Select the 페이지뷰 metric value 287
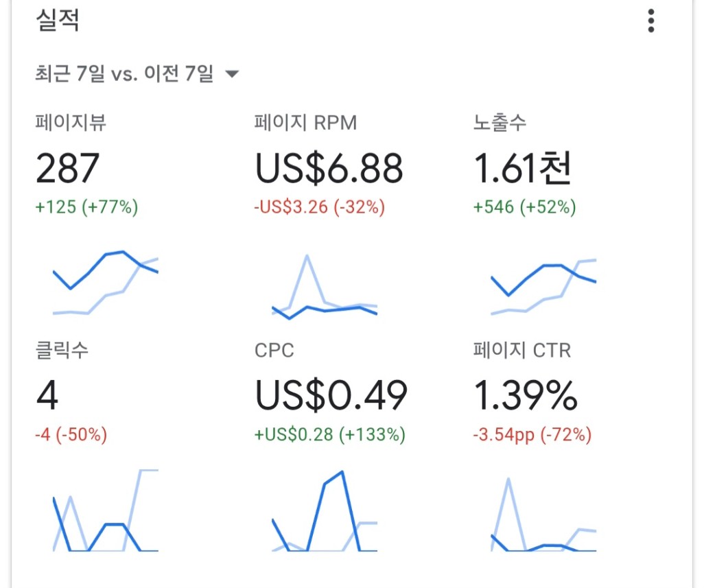The image size is (704, 588). [x=68, y=168]
